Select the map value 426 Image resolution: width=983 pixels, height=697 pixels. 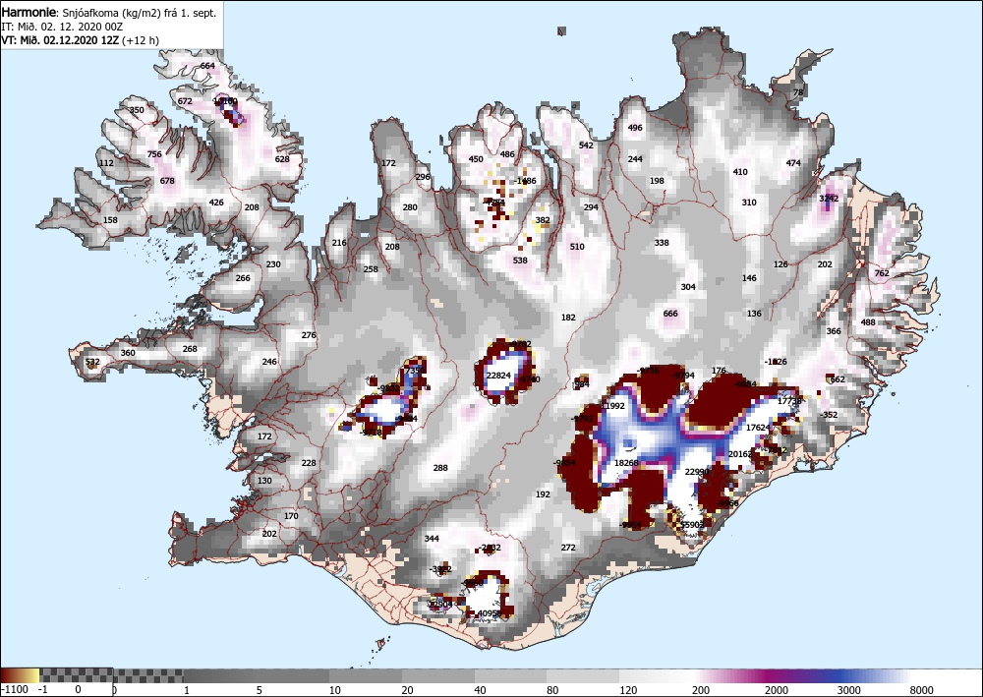pyautogui.click(x=216, y=203)
